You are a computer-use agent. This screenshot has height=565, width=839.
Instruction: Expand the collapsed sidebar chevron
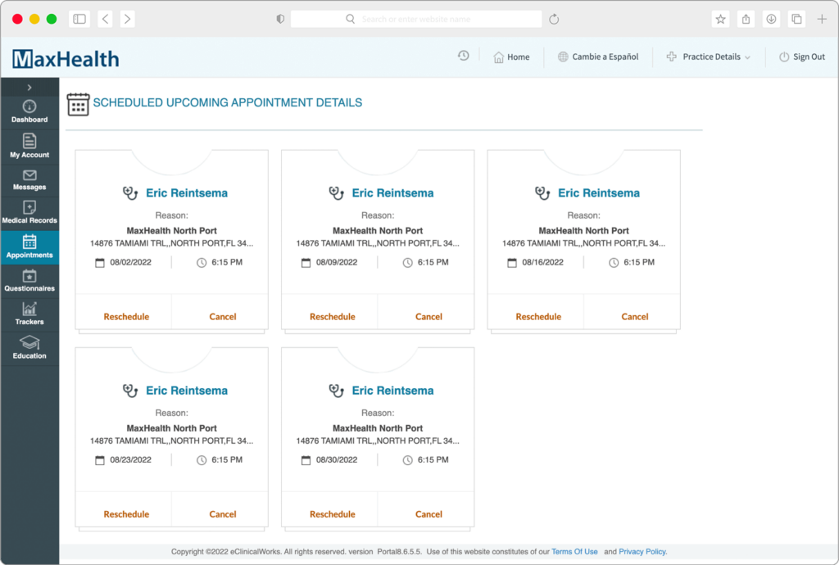coord(29,87)
